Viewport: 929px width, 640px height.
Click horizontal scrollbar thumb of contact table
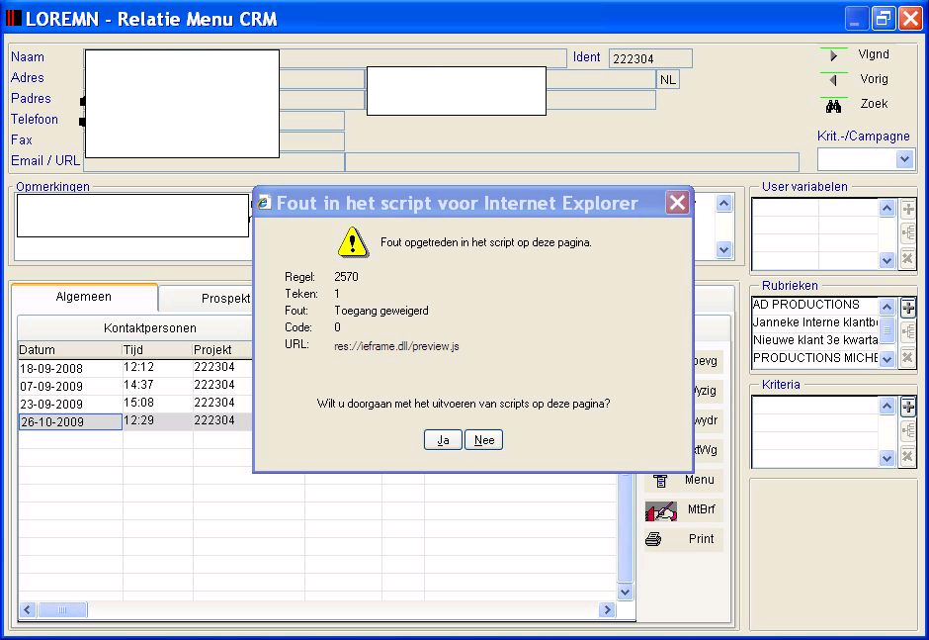tap(63, 609)
